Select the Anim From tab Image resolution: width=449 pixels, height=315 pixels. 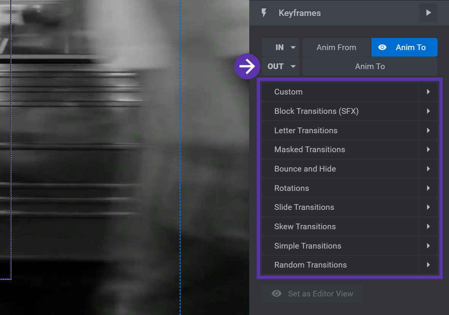336,47
